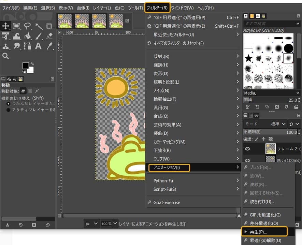Image resolution: width=302 pixels, height=245 pixels.
Task: Open the Media brush tag dropdown
Action: click(x=272, y=93)
